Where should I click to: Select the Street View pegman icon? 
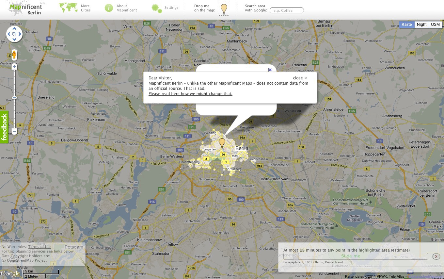click(14, 55)
